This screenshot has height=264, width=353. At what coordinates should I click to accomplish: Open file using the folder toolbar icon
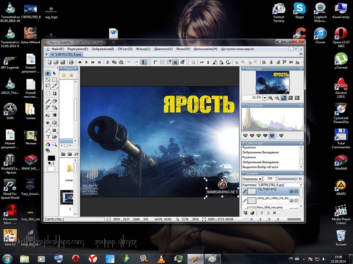[56, 62]
